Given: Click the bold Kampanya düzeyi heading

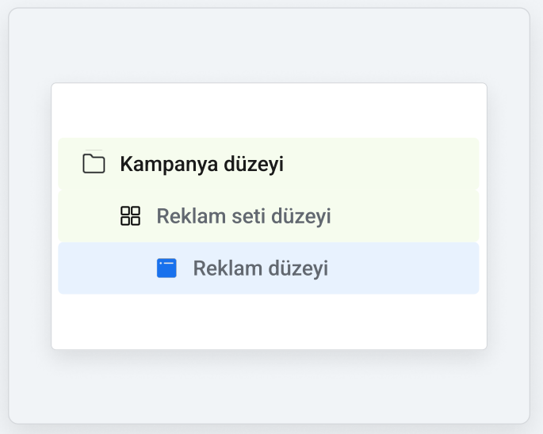Looking at the screenshot, I should (201, 164).
